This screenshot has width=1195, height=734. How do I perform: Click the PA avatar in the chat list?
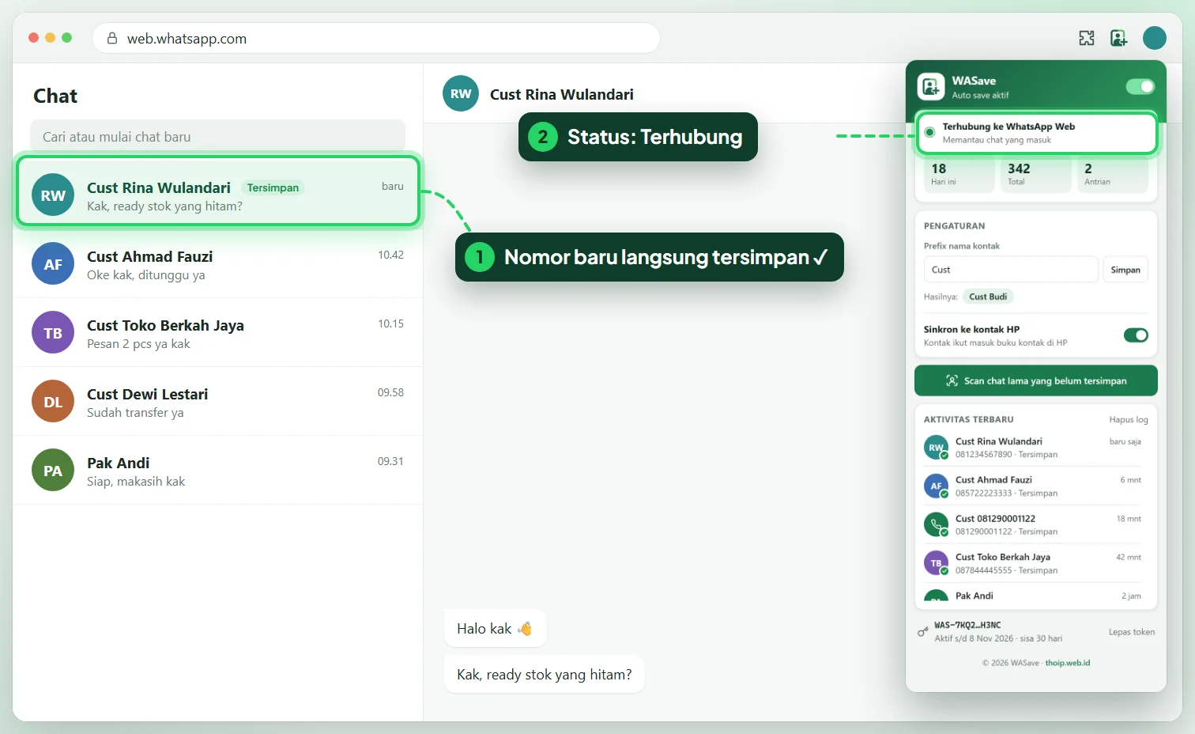pos(53,470)
